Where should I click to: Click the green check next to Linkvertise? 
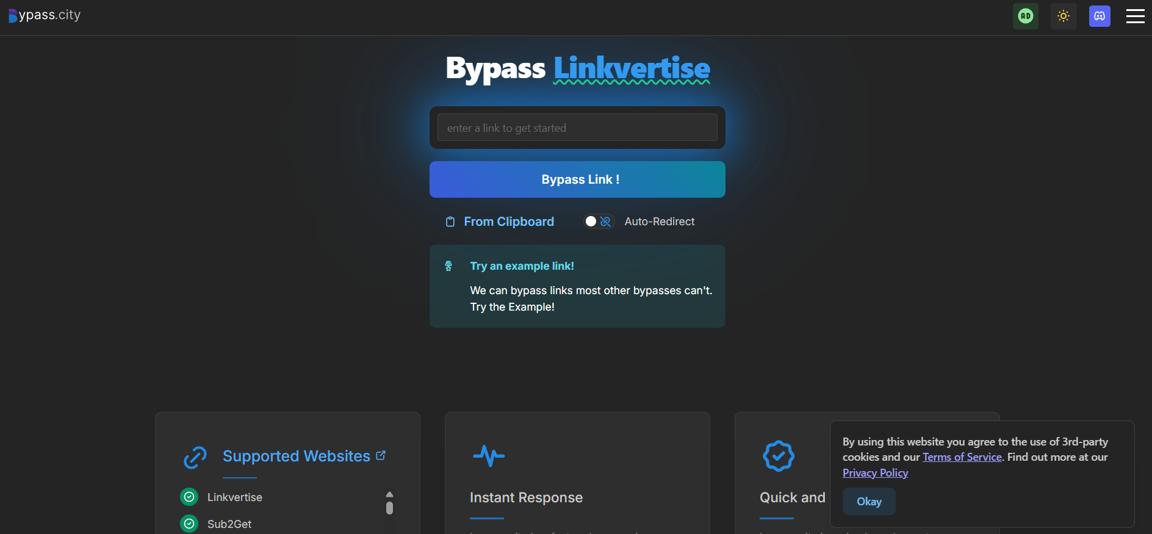(189, 497)
